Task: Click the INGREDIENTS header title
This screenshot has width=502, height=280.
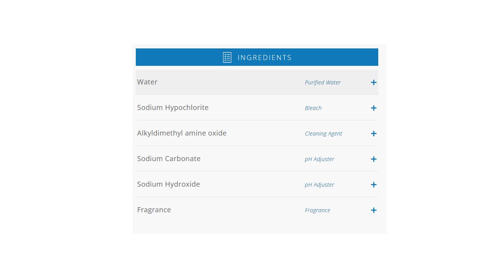Action: click(265, 57)
